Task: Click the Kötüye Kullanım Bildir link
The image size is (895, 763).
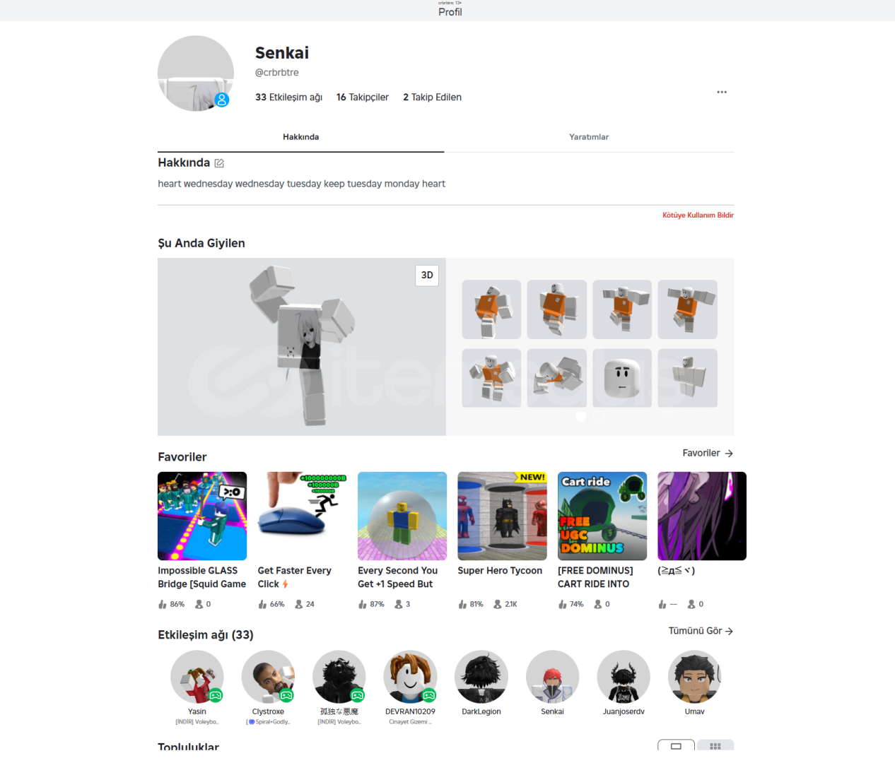Action: tap(698, 215)
